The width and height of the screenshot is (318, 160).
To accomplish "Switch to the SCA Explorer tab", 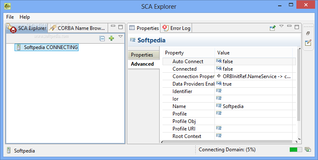I will click(x=27, y=28).
